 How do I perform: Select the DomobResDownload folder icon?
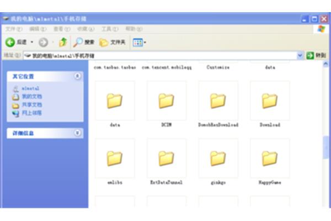pos(218,101)
